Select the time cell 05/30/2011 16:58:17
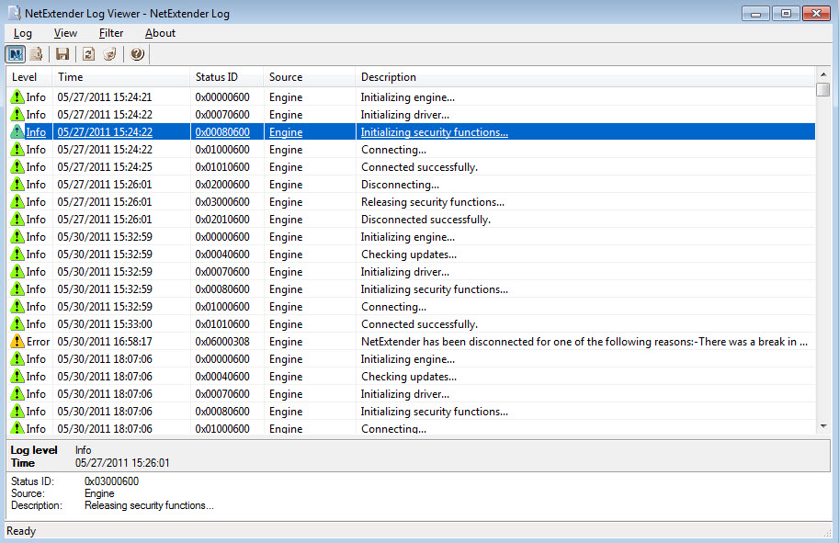Image resolution: width=839 pixels, height=543 pixels. click(x=105, y=341)
